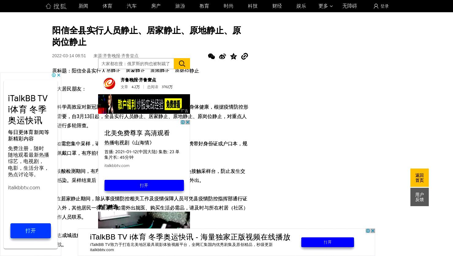This screenshot has width=453, height=256.
Task: Share the article to Weibo
Action: (x=223, y=56)
